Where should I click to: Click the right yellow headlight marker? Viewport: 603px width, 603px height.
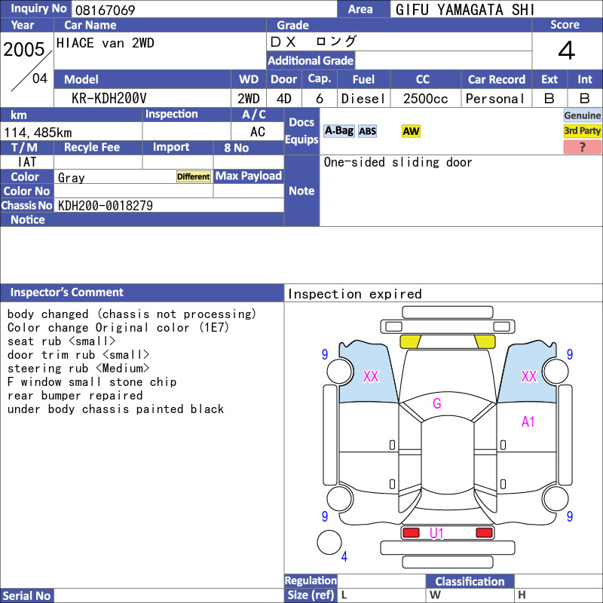tap(485, 341)
